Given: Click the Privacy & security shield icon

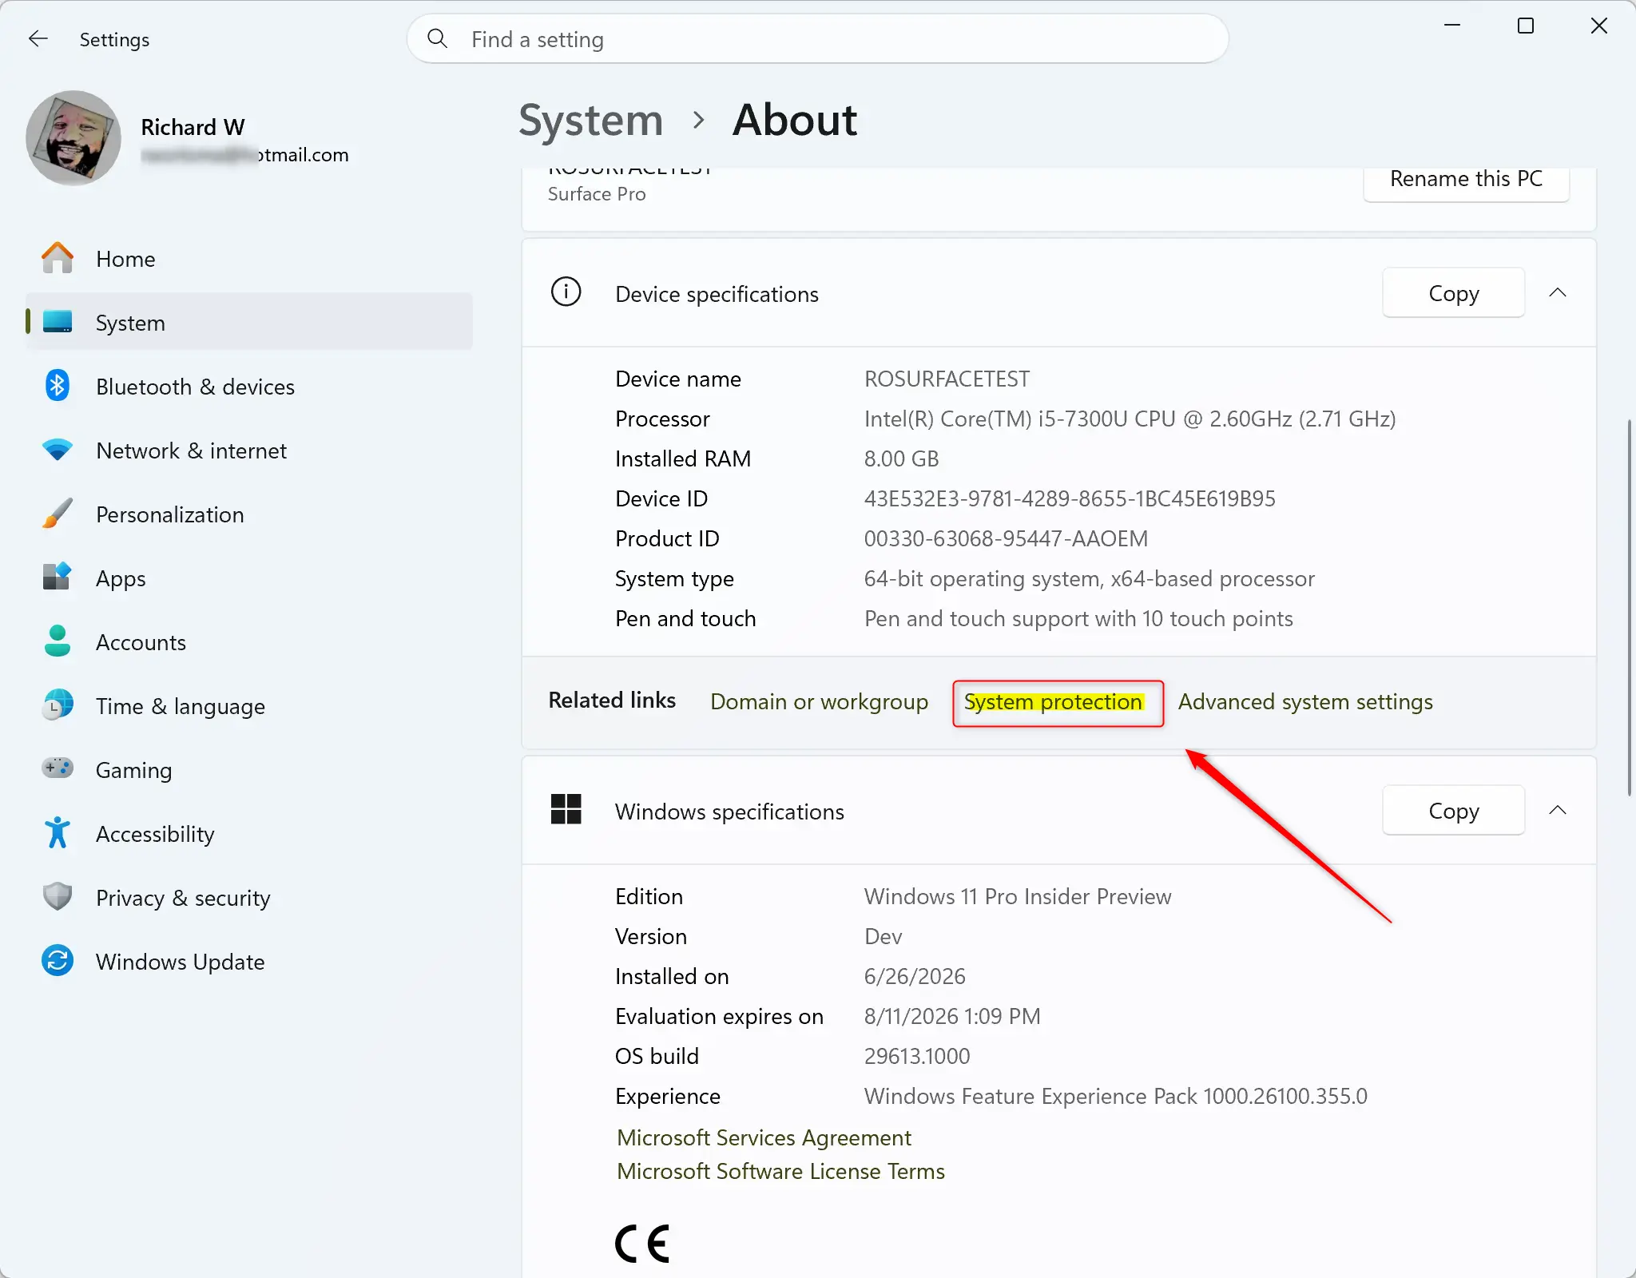Looking at the screenshot, I should click(58, 896).
